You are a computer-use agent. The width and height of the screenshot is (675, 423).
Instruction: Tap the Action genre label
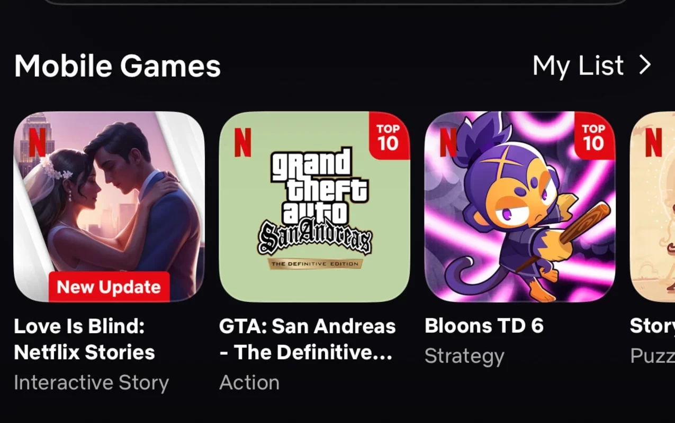pos(249,382)
